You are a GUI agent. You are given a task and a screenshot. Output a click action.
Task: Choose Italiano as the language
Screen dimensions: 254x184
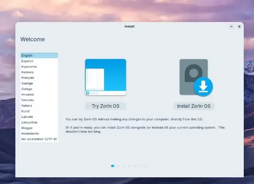point(39,106)
